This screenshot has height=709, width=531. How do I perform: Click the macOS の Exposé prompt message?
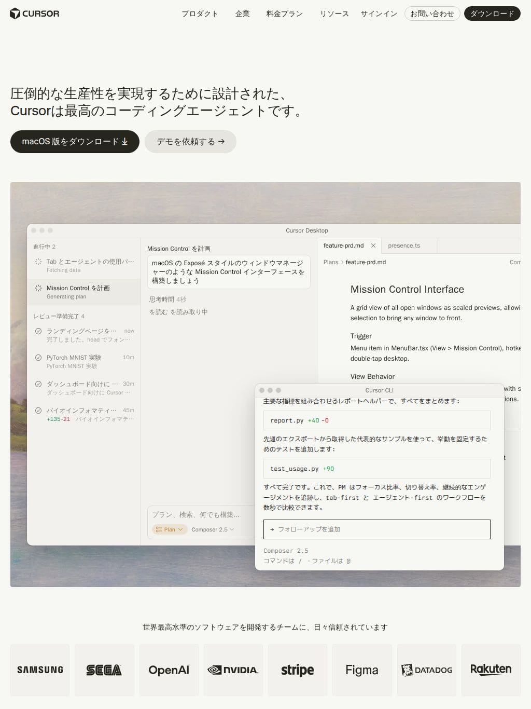pos(229,272)
